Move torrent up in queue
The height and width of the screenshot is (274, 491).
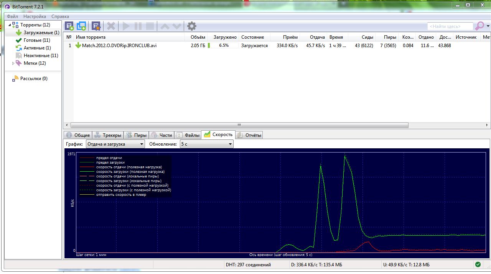point(165,26)
